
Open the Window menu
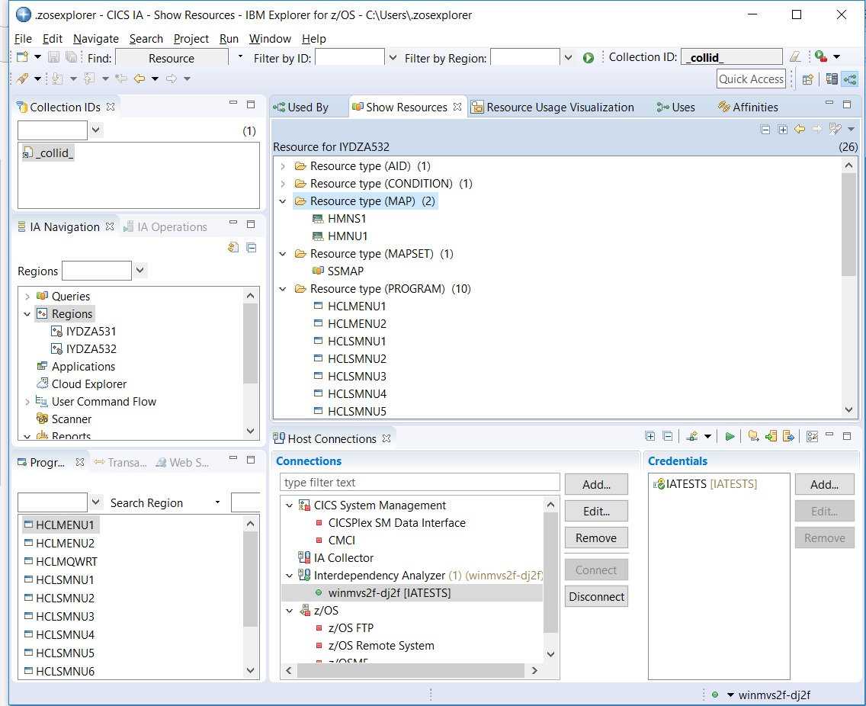tap(270, 39)
